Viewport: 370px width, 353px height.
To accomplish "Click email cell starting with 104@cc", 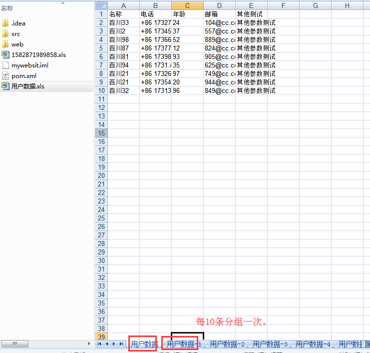I will (x=219, y=22).
